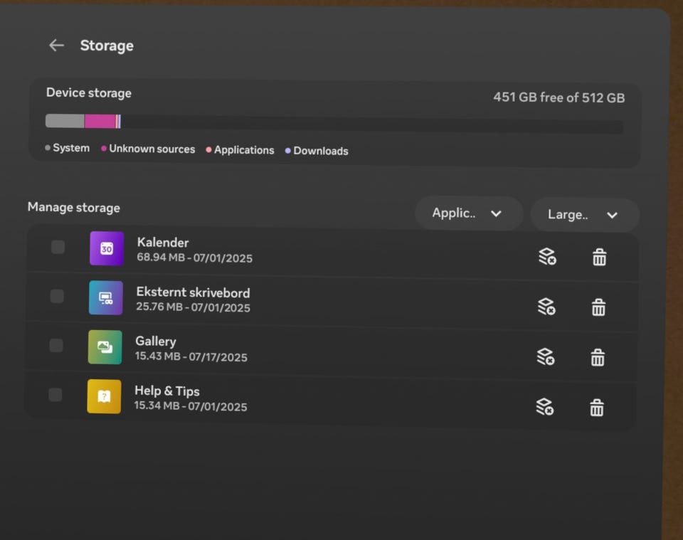The image size is (683, 540).
Task: Check the Kalender checkbox
Action: [58, 247]
